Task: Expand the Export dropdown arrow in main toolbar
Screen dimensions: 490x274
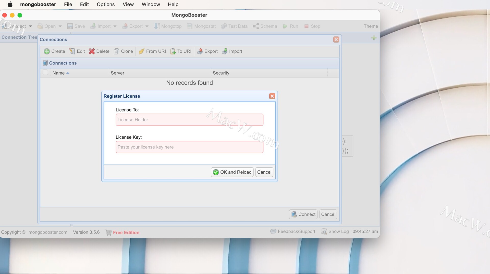Action: click(147, 26)
